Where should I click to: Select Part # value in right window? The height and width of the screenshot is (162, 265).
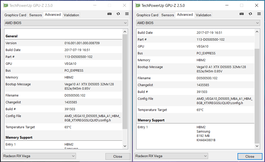(211, 40)
